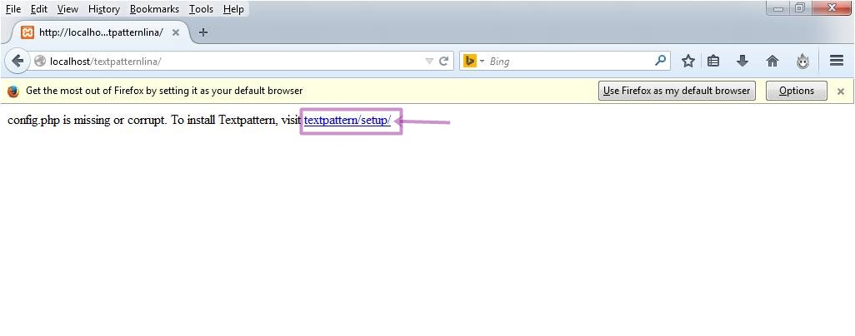Show bookmarks list icon
Image resolution: width=855 pixels, height=336 pixels.
[713, 61]
